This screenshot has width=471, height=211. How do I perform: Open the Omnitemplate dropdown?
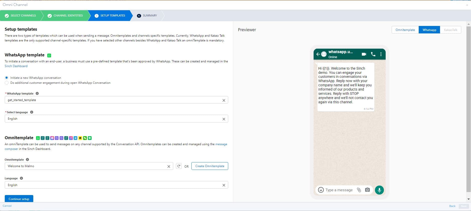[x=89, y=166]
